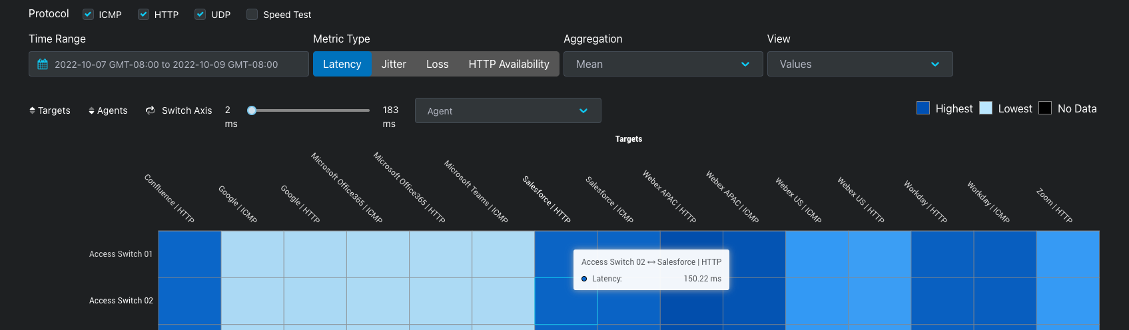Click the Access Switch 02 row label
The width and height of the screenshot is (1129, 330).
[x=121, y=301]
